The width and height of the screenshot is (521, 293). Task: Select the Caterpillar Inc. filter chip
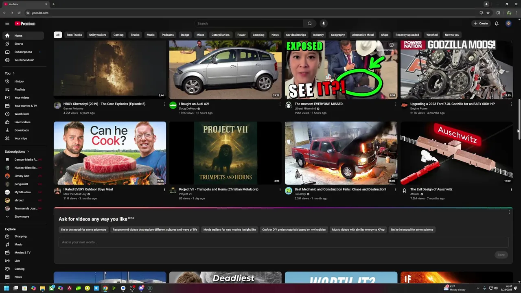point(221,35)
